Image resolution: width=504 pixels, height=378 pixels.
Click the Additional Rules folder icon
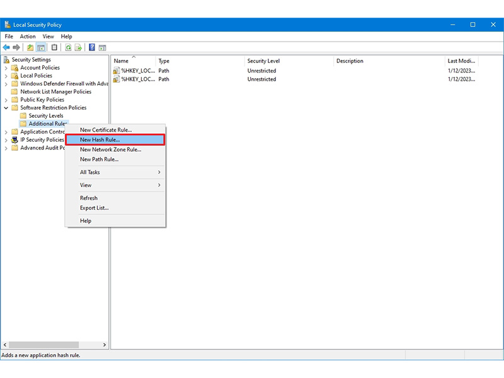pyautogui.click(x=23, y=123)
